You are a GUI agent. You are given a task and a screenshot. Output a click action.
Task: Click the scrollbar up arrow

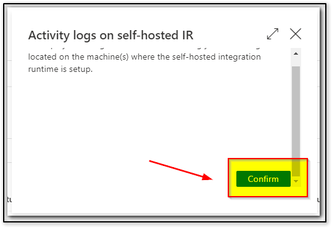pos(296,53)
